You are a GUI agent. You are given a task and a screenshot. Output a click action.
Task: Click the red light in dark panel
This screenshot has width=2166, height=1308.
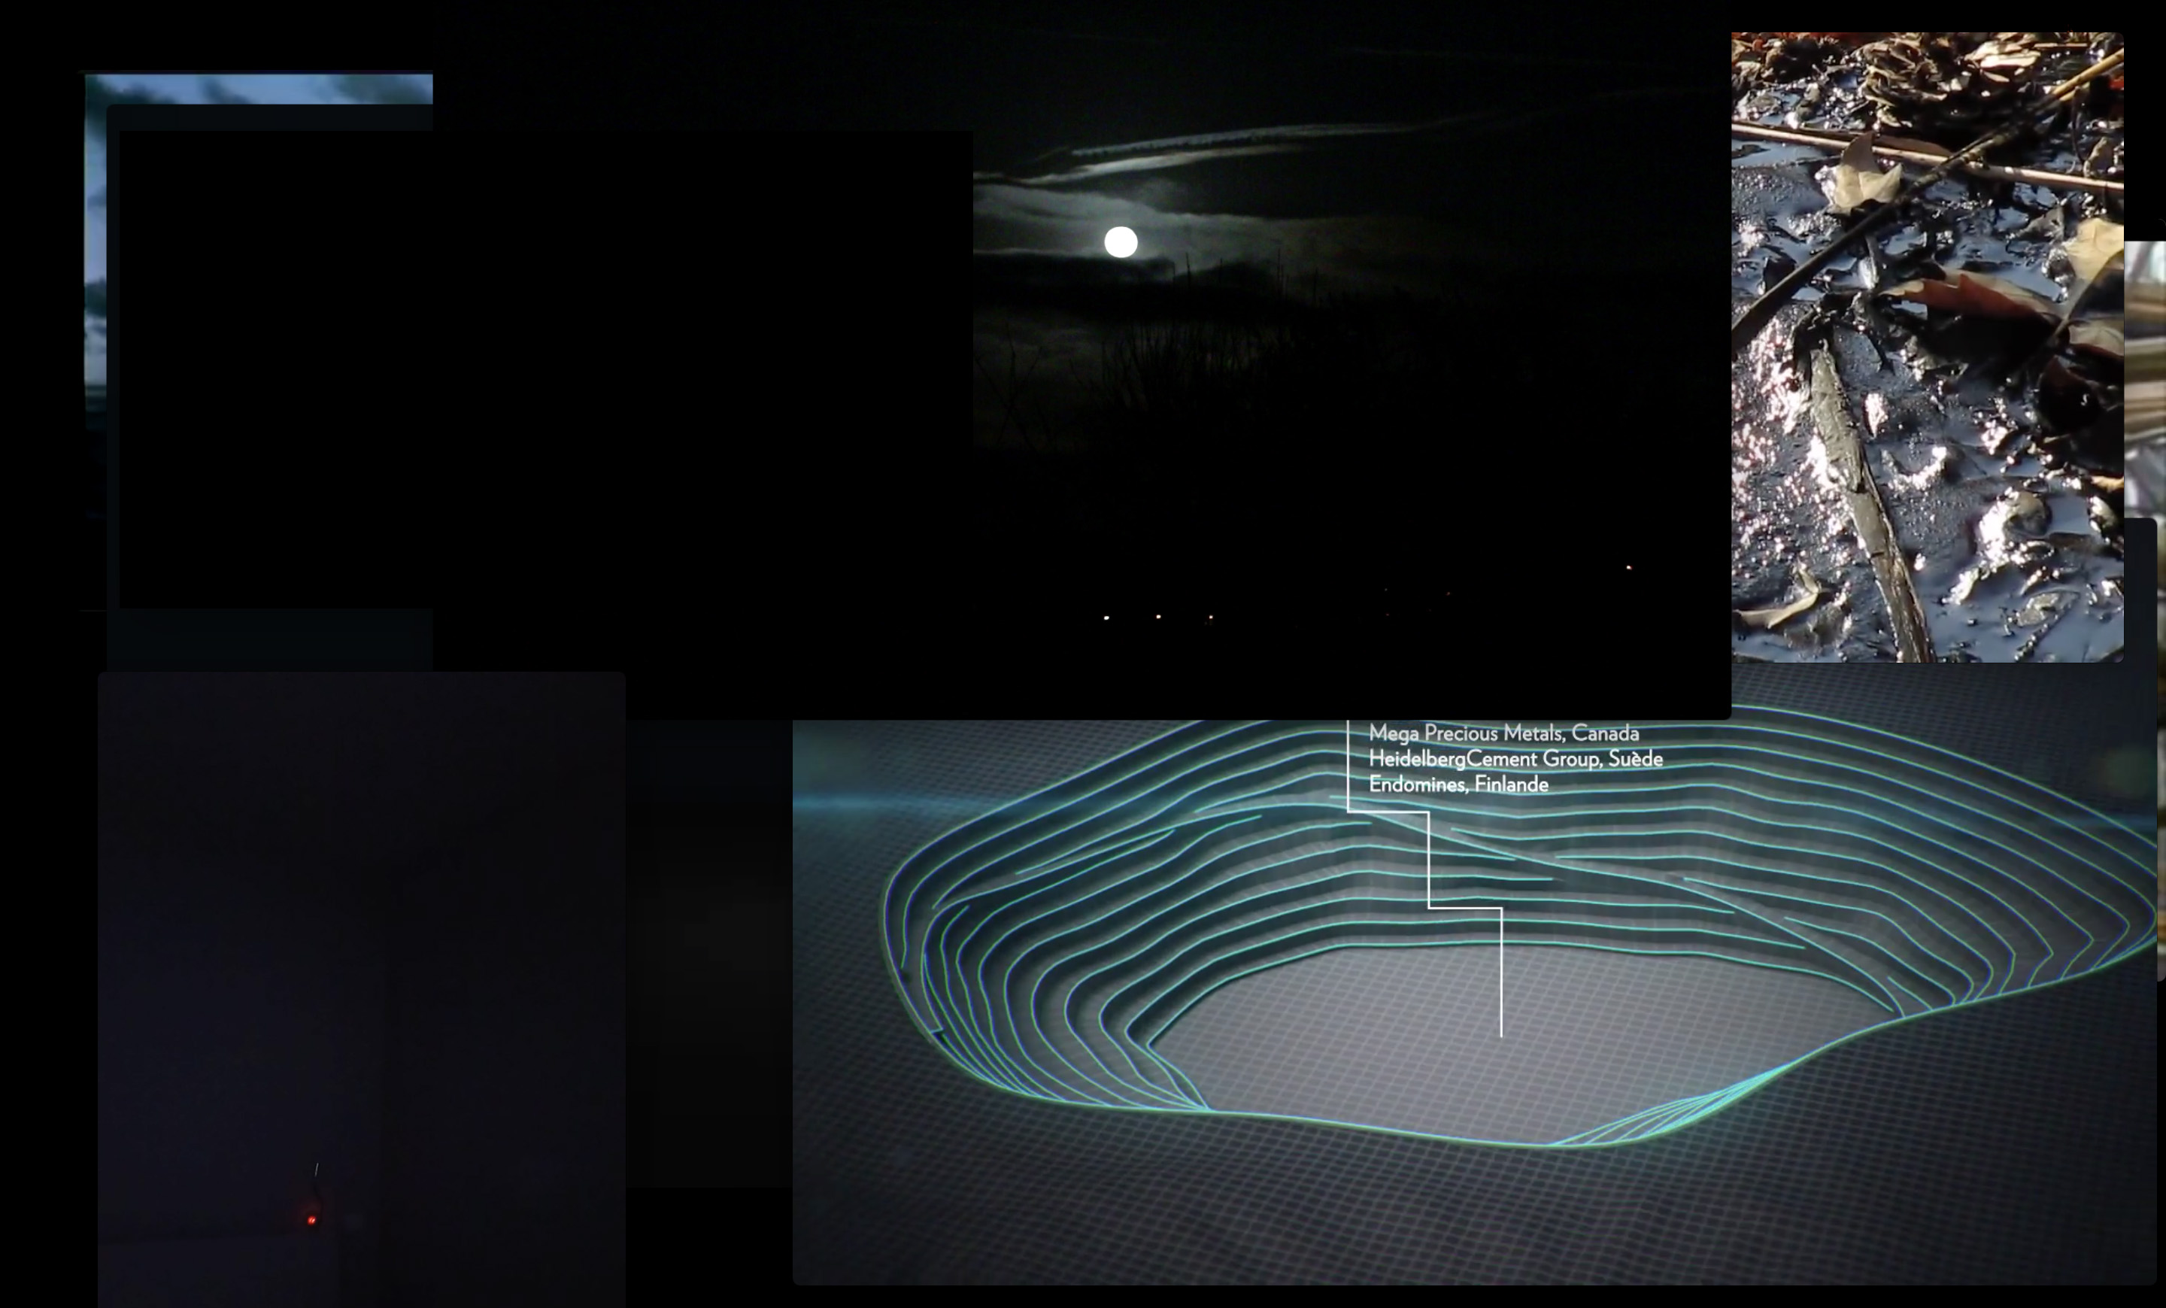point(311,1220)
